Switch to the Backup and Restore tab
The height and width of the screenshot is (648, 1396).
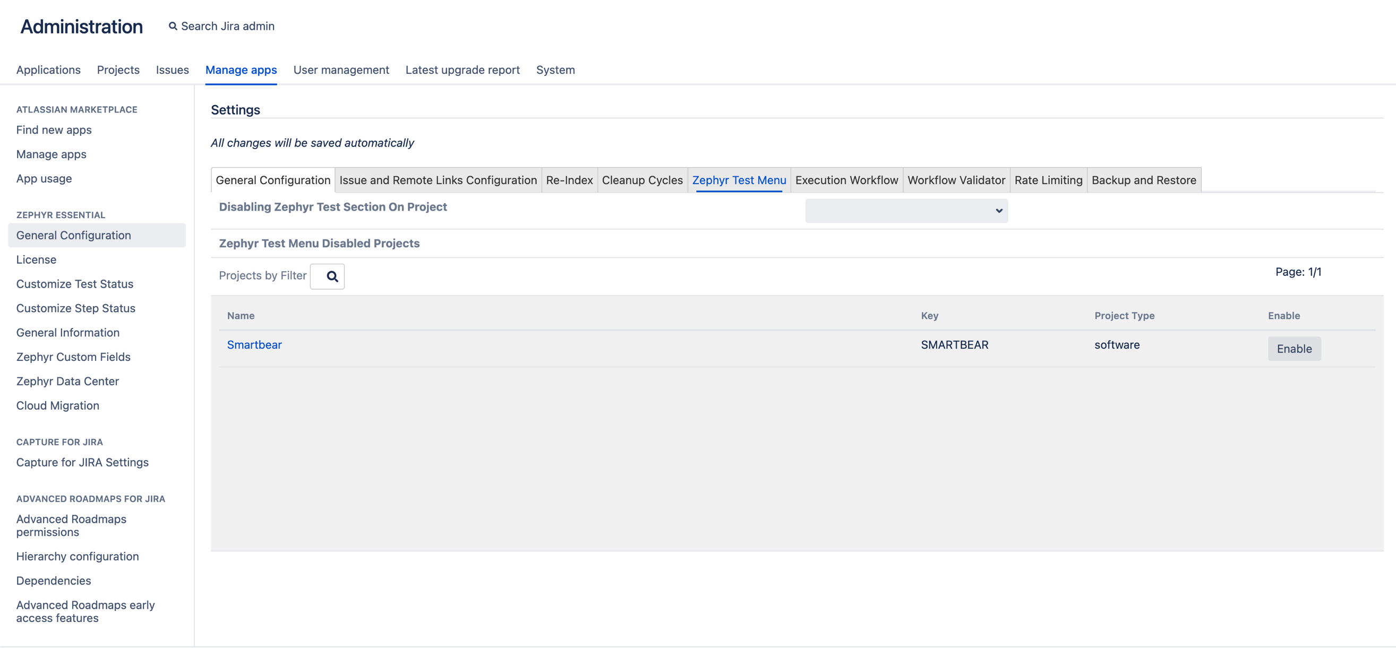[x=1143, y=180]
